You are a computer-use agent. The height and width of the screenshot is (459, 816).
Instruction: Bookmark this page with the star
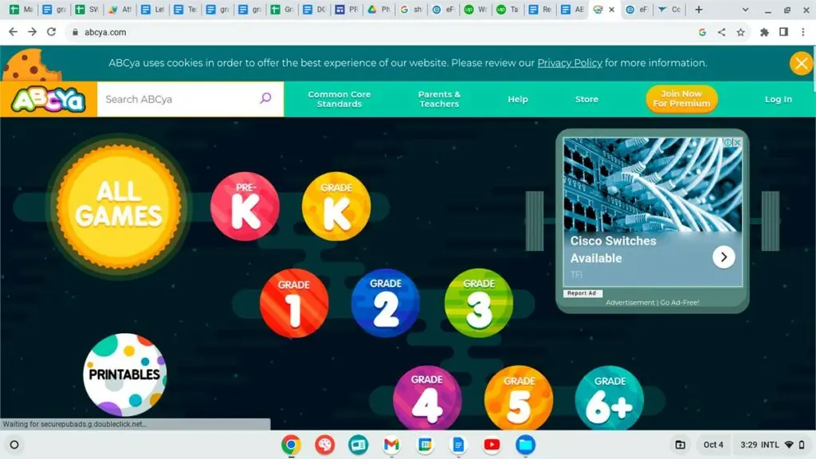[740, 32]
